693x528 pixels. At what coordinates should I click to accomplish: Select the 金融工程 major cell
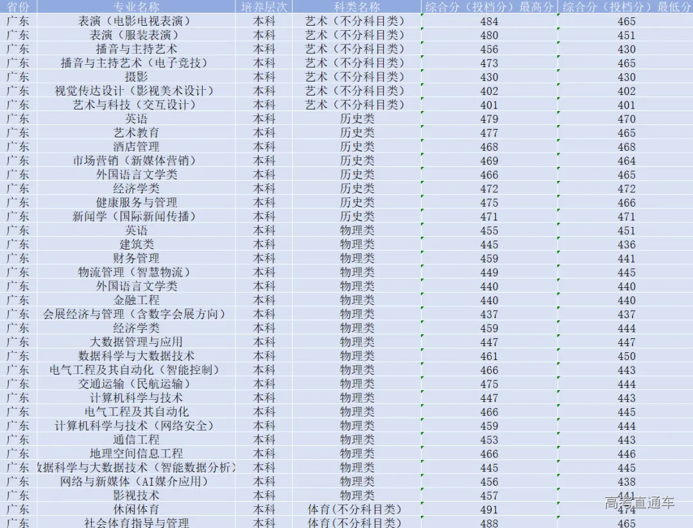point(136,300)
